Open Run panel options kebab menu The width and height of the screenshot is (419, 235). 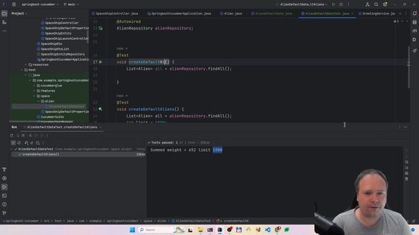point(399,127)
